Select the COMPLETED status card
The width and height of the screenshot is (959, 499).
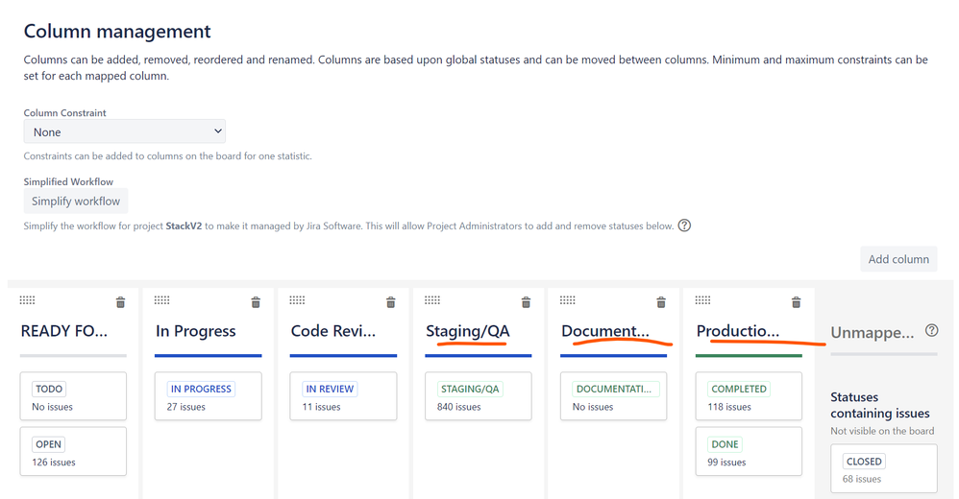749,396
